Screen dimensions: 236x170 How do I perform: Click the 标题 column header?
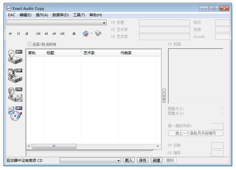click(63, 53)
